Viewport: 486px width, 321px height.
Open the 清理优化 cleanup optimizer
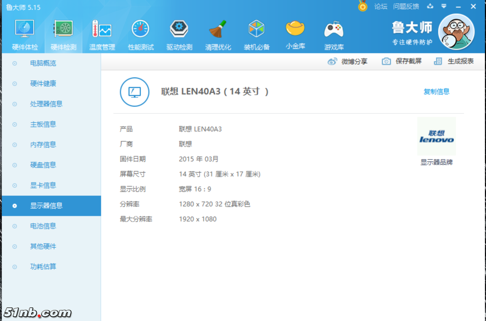tap(218, 34)
